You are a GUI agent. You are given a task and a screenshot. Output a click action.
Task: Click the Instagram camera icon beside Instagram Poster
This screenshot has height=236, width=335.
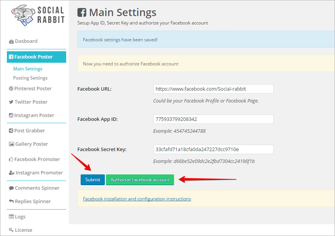coord(11,116)
